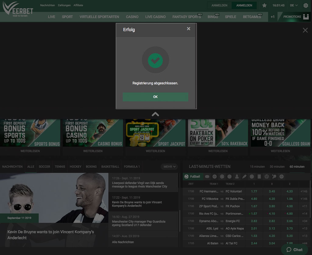Open the Alle Nachrichten link

pos(123,242)
